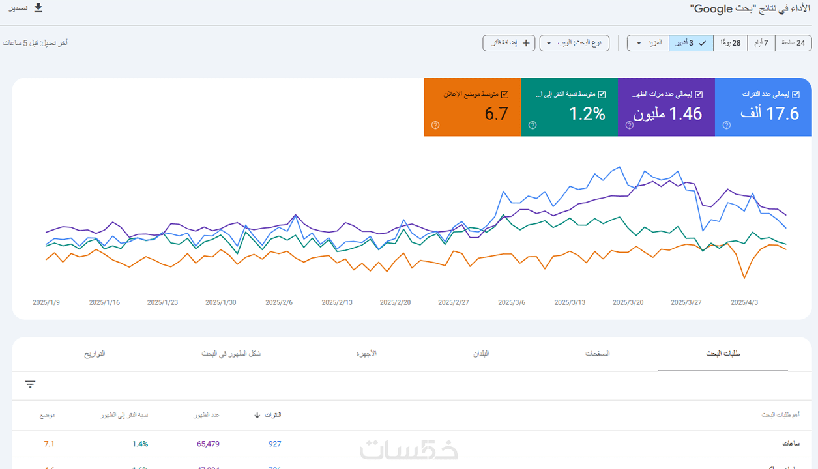This screenshot has width=818, height=469.
Task: Select the 28 يومًا date range
Action: (731, 43)
